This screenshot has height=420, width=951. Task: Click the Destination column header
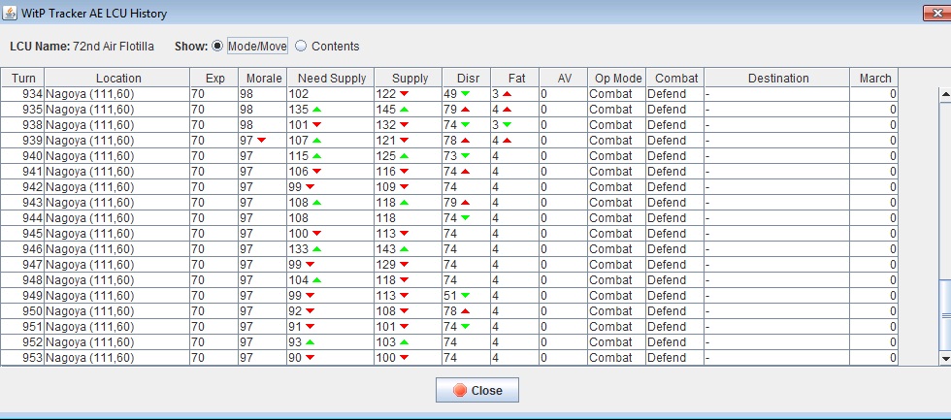coord(777,79)
